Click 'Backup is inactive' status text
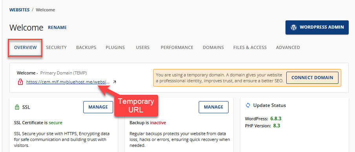The image size is (355, 152). pyautogui.click(x=148, y=123)
